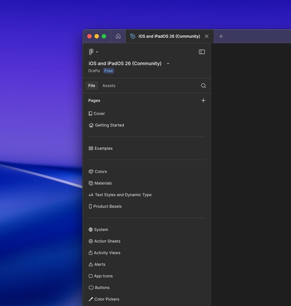Select the Colors page palette icon
Image resolution: width=291 pixels, height=306 pixels.
coord(91,172)
